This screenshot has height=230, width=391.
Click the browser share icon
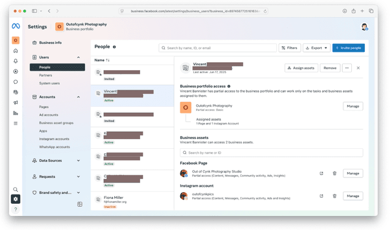click(x=354, y=11)
